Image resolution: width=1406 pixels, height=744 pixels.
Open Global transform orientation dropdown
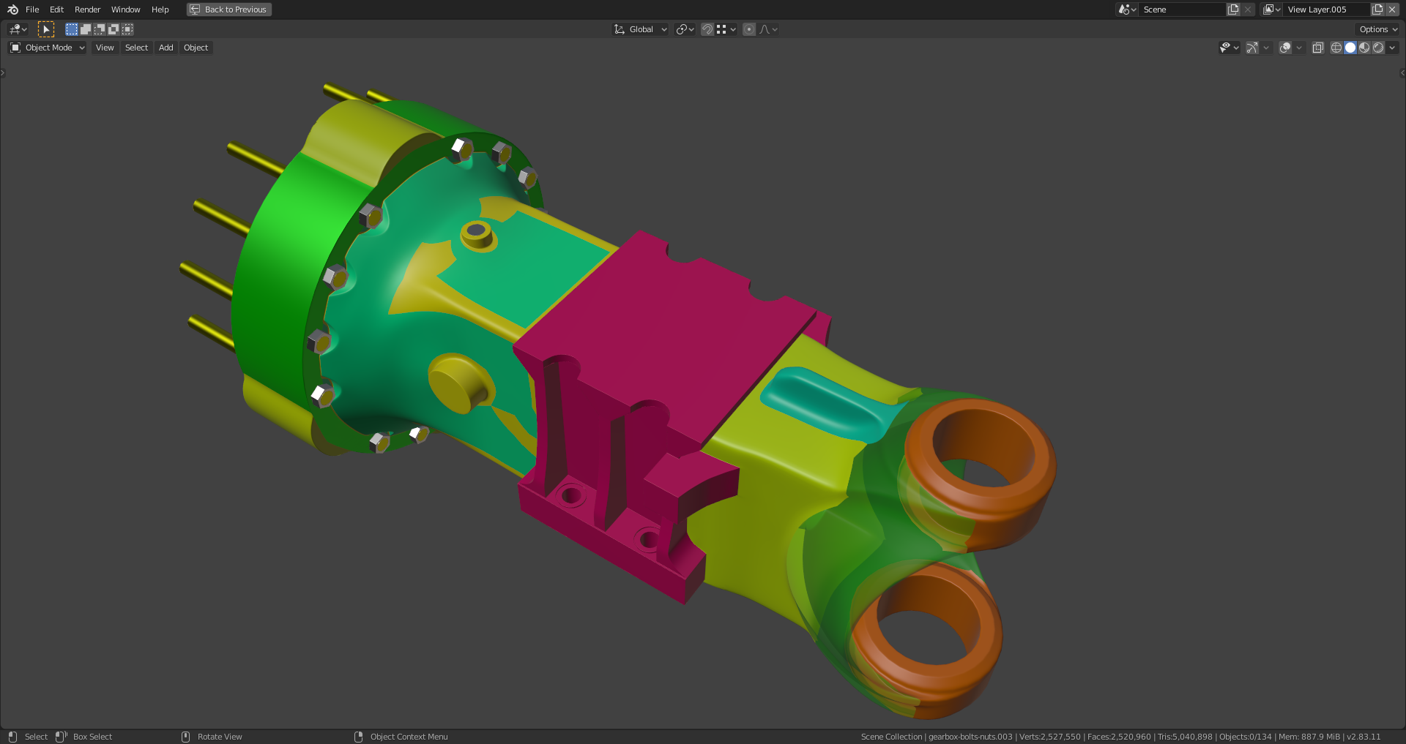(x=641, y=29)
